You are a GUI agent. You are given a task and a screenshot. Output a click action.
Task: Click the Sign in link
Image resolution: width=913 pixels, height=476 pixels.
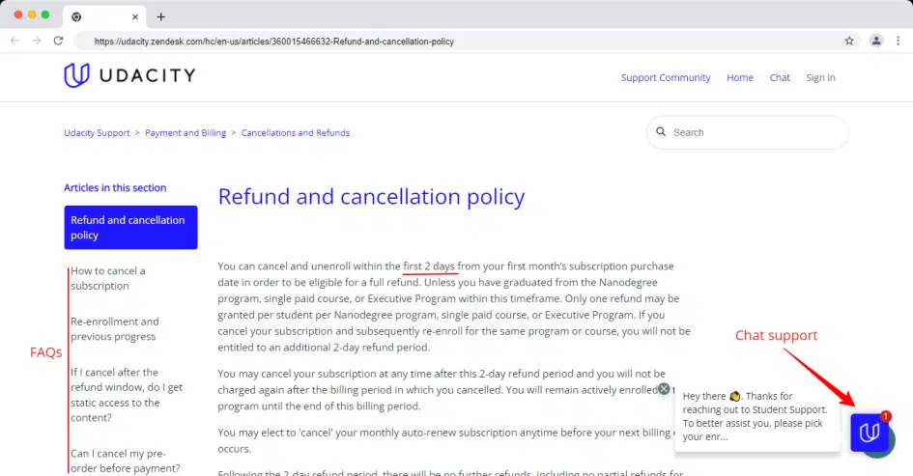(x=820, y=77)
